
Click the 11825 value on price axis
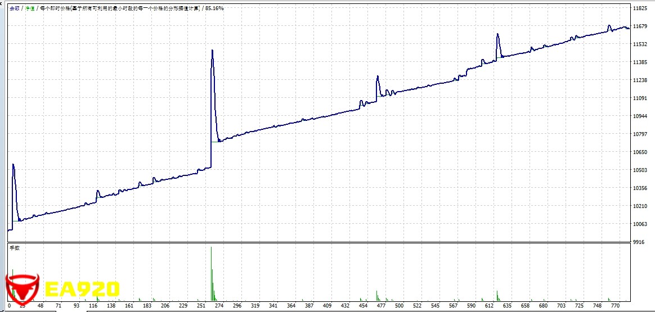tap(640, 8)
